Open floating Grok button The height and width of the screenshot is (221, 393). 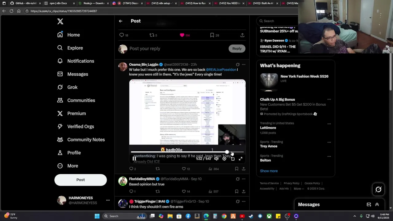point(378,189)
